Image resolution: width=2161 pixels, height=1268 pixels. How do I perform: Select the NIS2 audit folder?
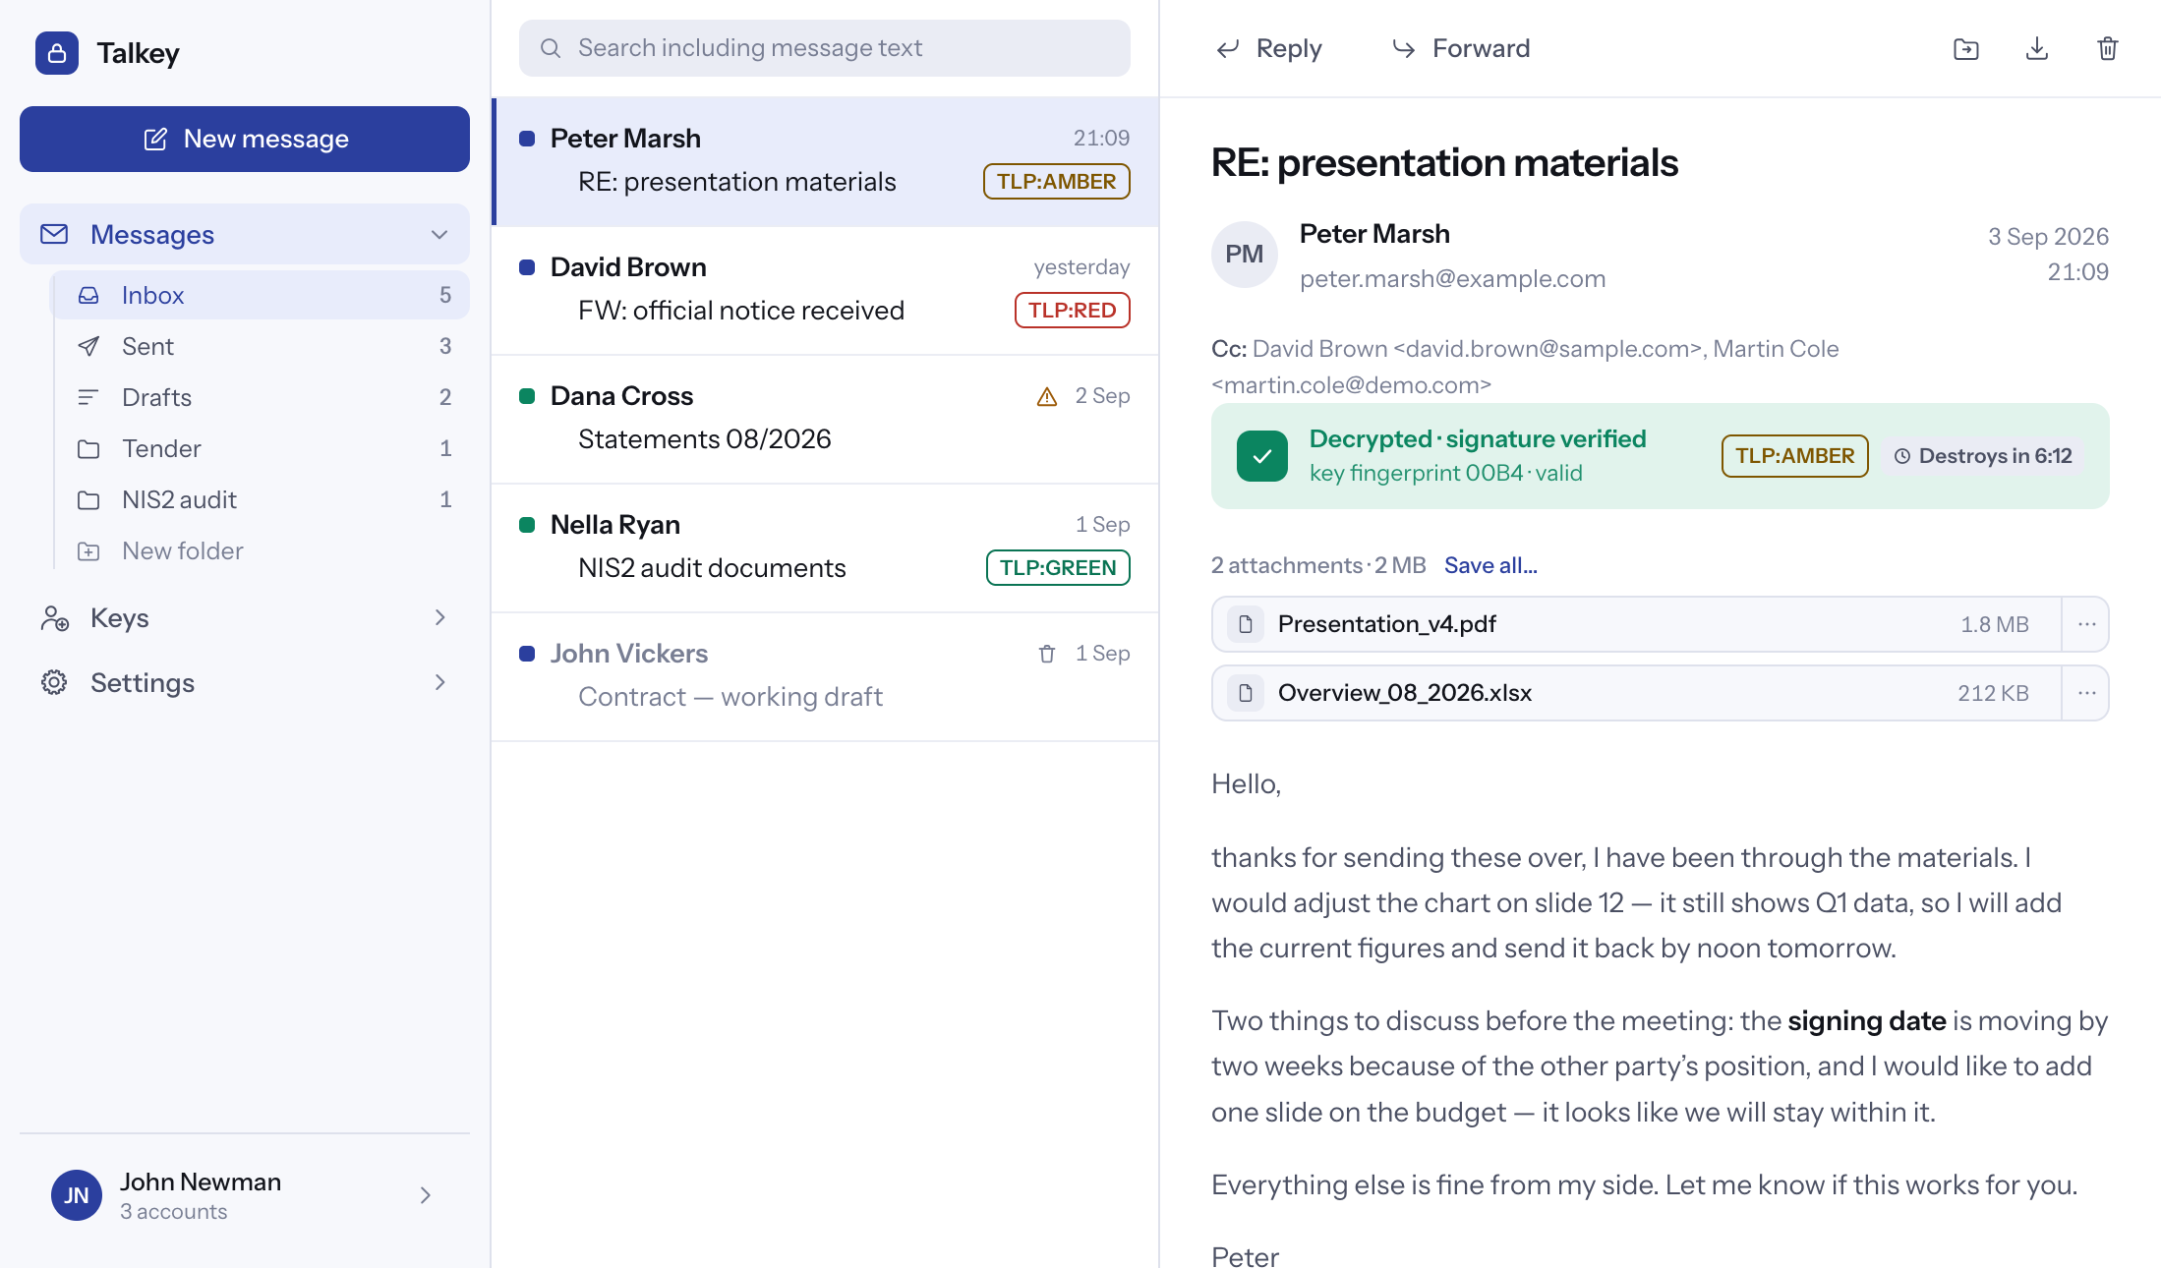tap(261, 499)
